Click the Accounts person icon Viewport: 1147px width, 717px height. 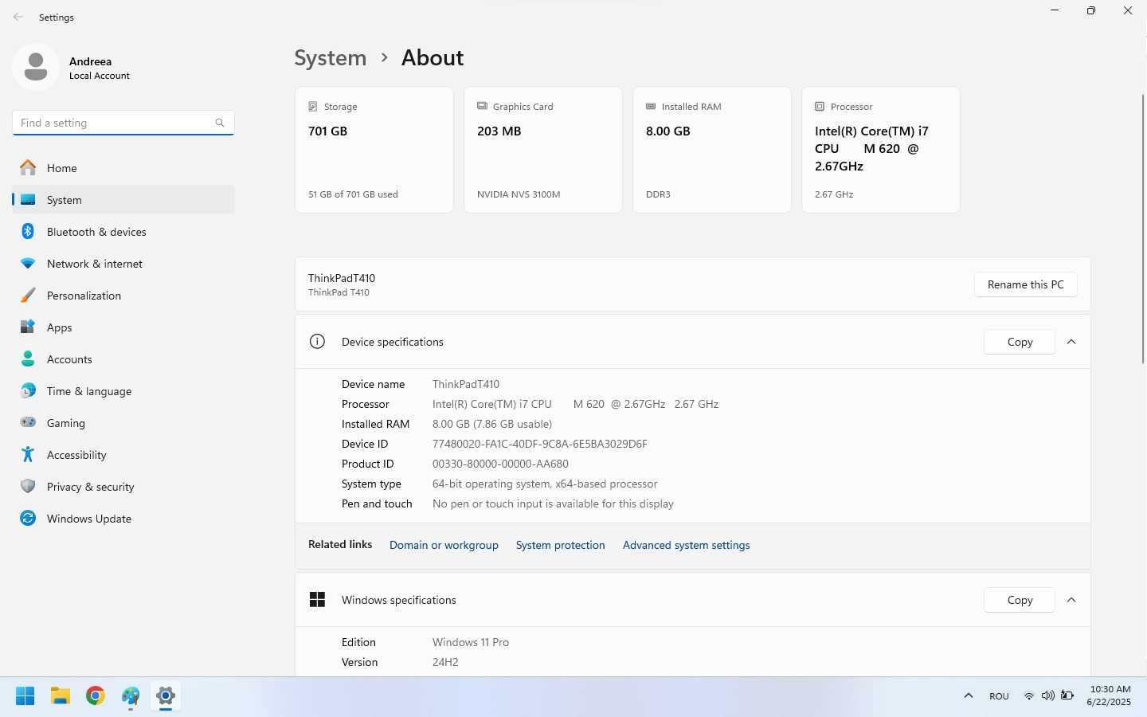(28, 359)
